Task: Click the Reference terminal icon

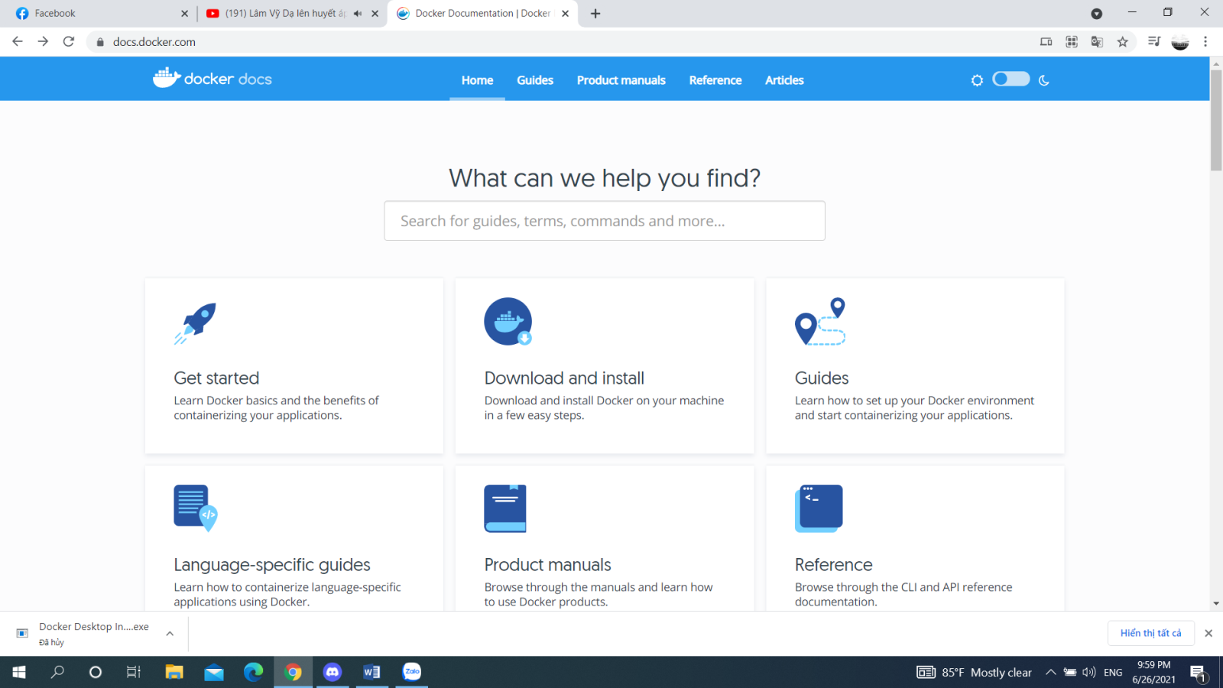Action: [819, 508]
